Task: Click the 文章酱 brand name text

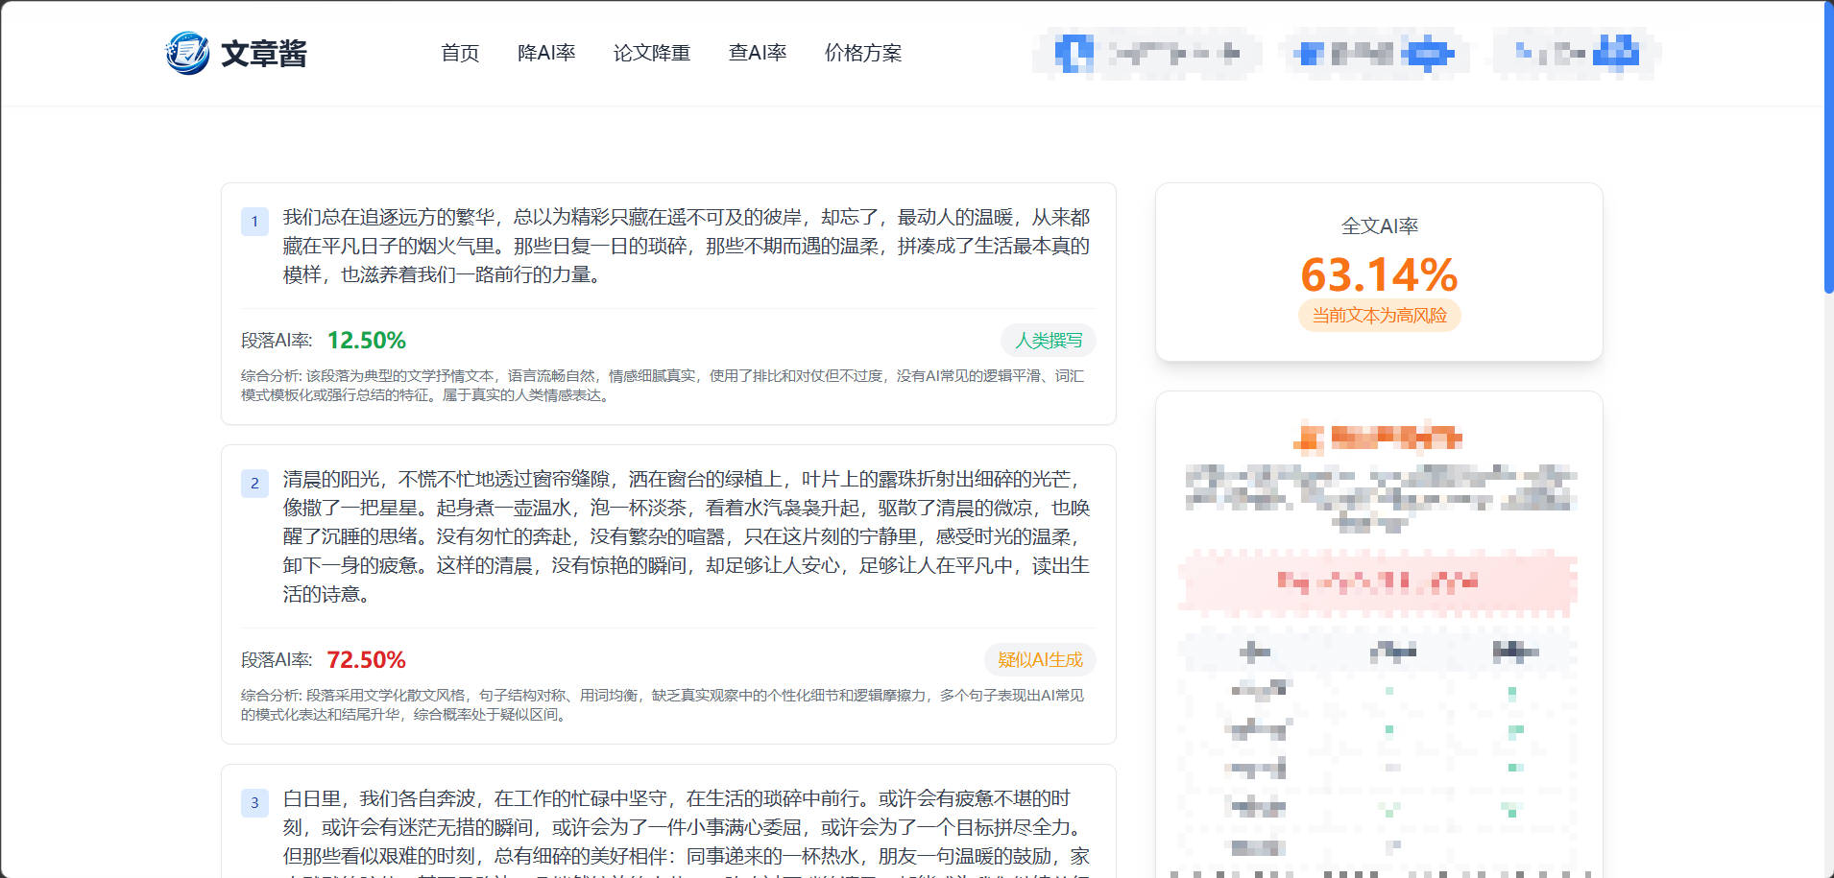Action: (264, 54)
